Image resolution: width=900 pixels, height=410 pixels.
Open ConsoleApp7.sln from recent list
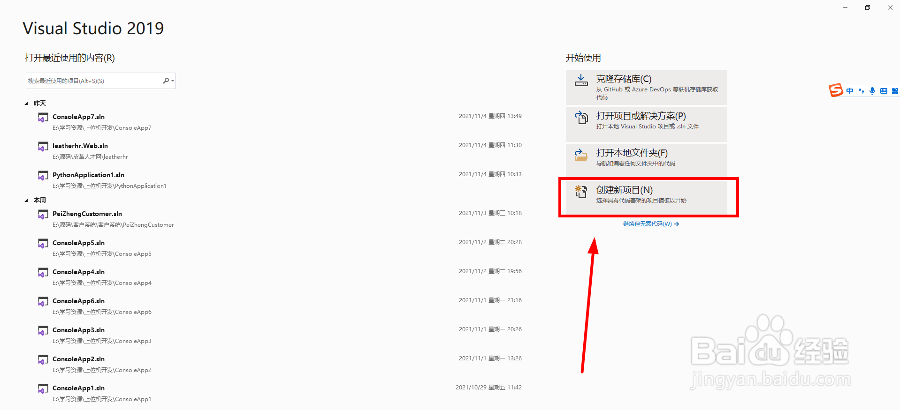point(280,122)
